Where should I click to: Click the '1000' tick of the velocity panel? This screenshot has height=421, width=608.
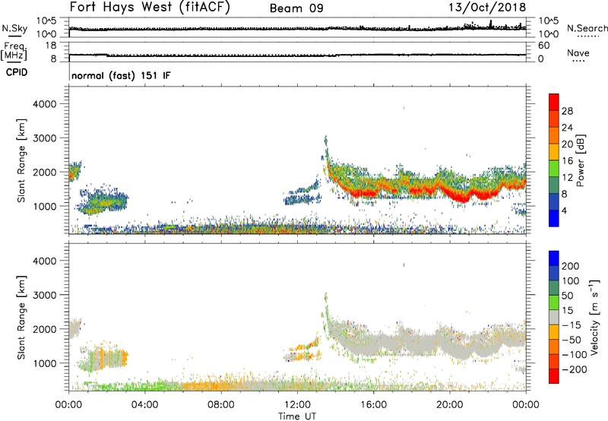click(45, 363)
